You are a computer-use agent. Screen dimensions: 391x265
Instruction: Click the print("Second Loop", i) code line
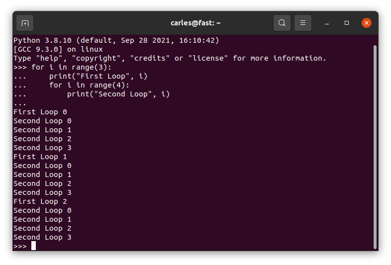[x=118, y=94]
